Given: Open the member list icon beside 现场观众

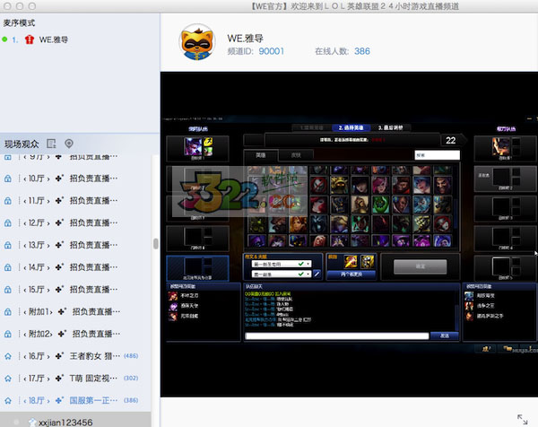Looking at the screenshot, I should click(x=51, y=144).
